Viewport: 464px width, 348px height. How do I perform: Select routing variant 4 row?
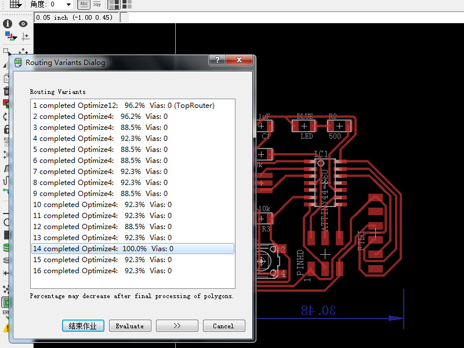(133, 139)
